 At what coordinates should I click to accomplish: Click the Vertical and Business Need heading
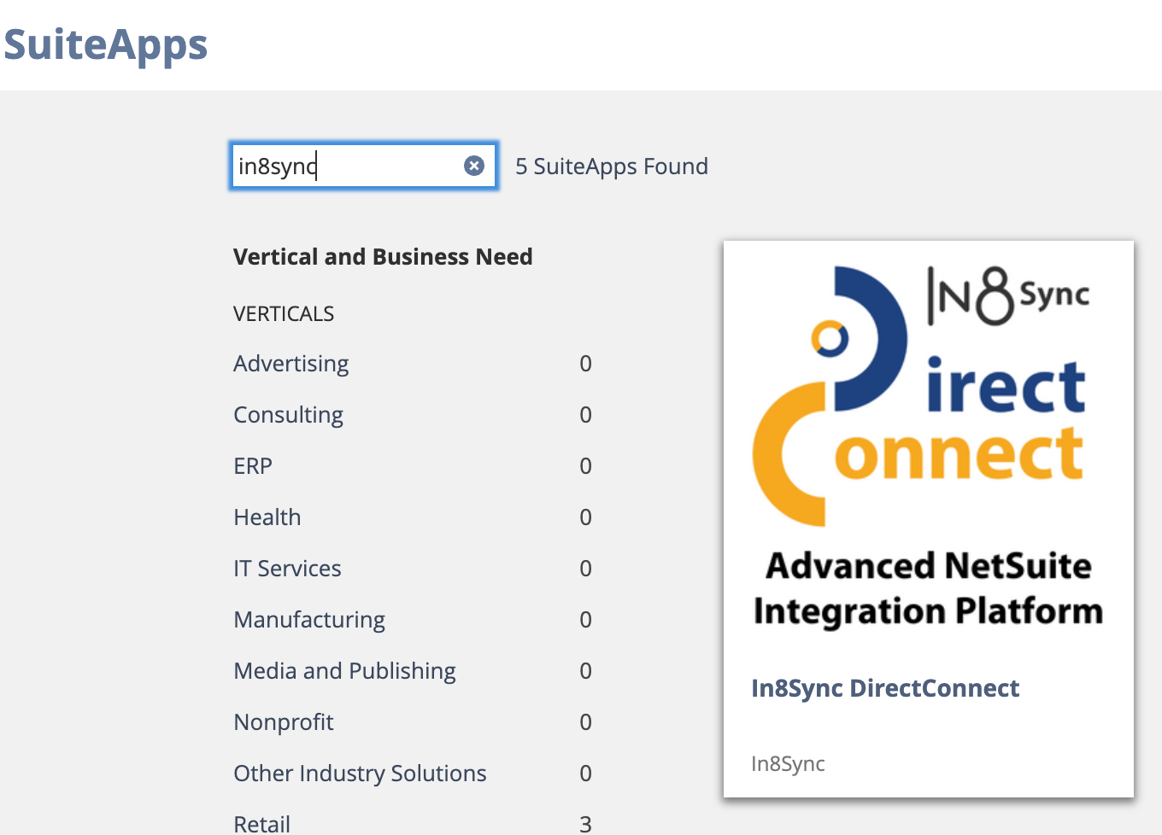pos(383,257)
